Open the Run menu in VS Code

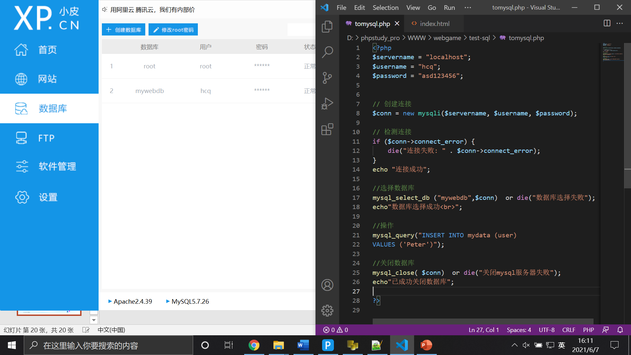[449, 8]
